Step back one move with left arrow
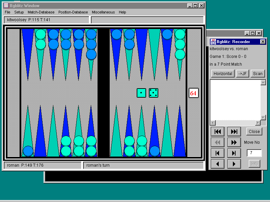The width and height of the screenshot is (270, 202). [x=218, y=164]
